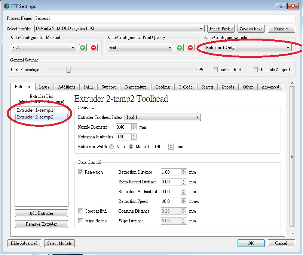Image resolution: width=303 pixels, height=255 pixels.
Task: Open the Extruder Toolhead Index dropdown
Action: [x=163, y=117]
